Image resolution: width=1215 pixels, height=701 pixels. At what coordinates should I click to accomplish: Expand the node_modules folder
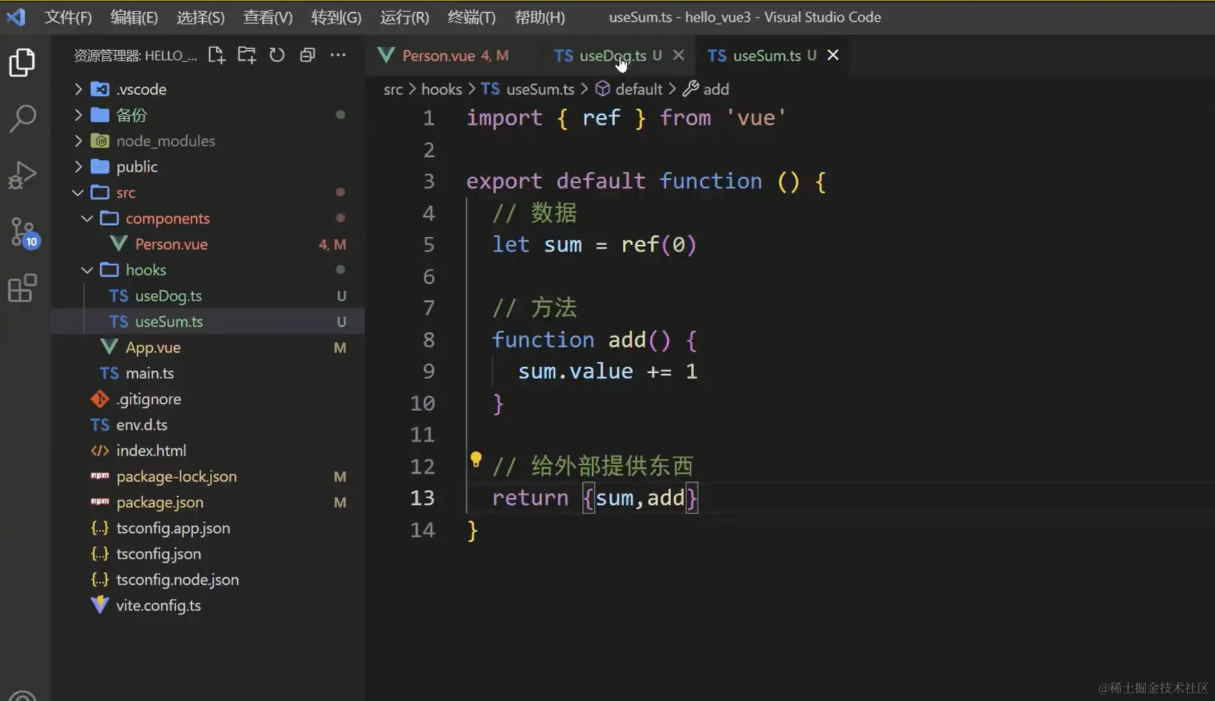78,141
